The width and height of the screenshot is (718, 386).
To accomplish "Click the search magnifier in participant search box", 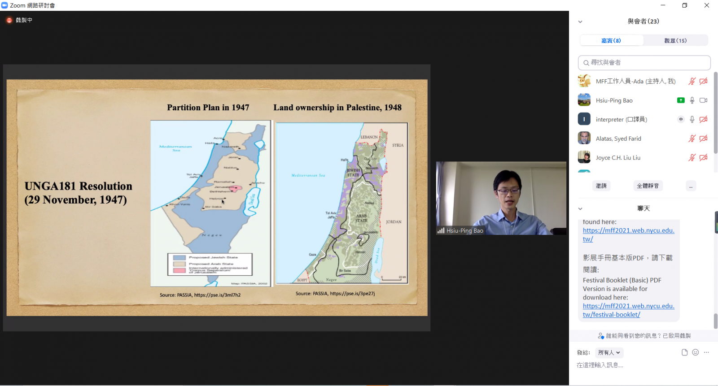I will 586,63.
